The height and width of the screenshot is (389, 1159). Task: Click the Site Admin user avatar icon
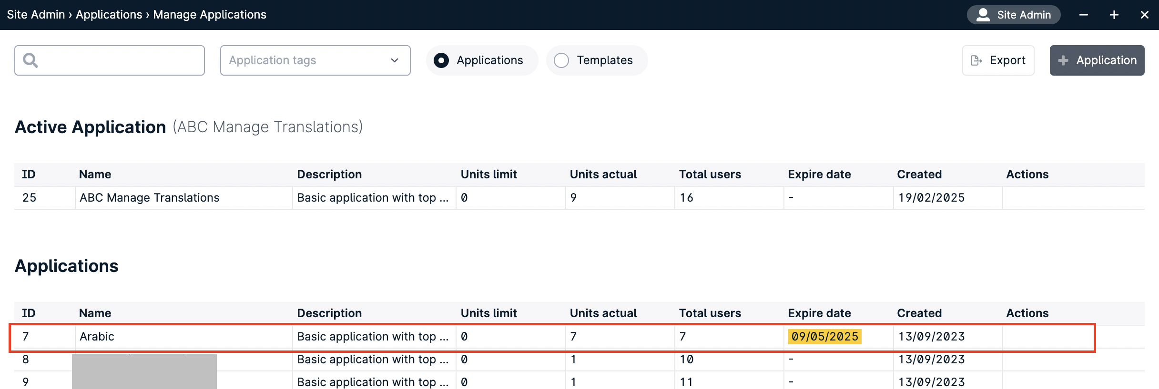click(983, 15)
